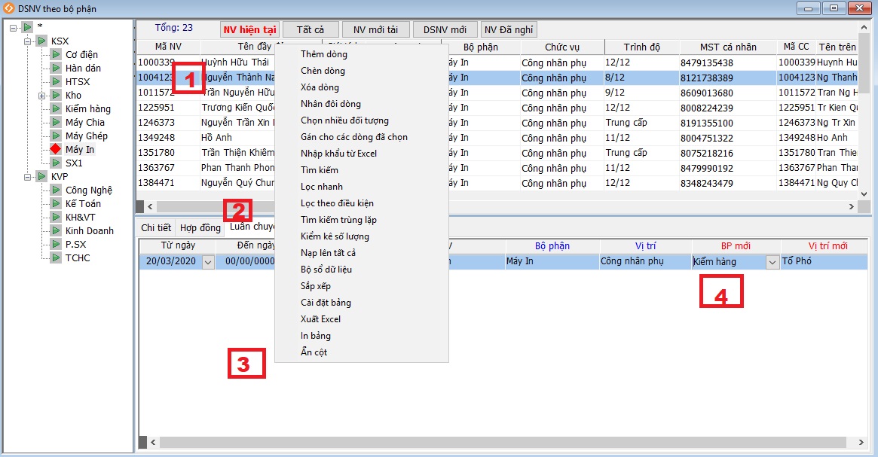Click the green arrow icon beside Máy Chia
The height and width of the screenshot is (457, 878).
pos(56,122)
